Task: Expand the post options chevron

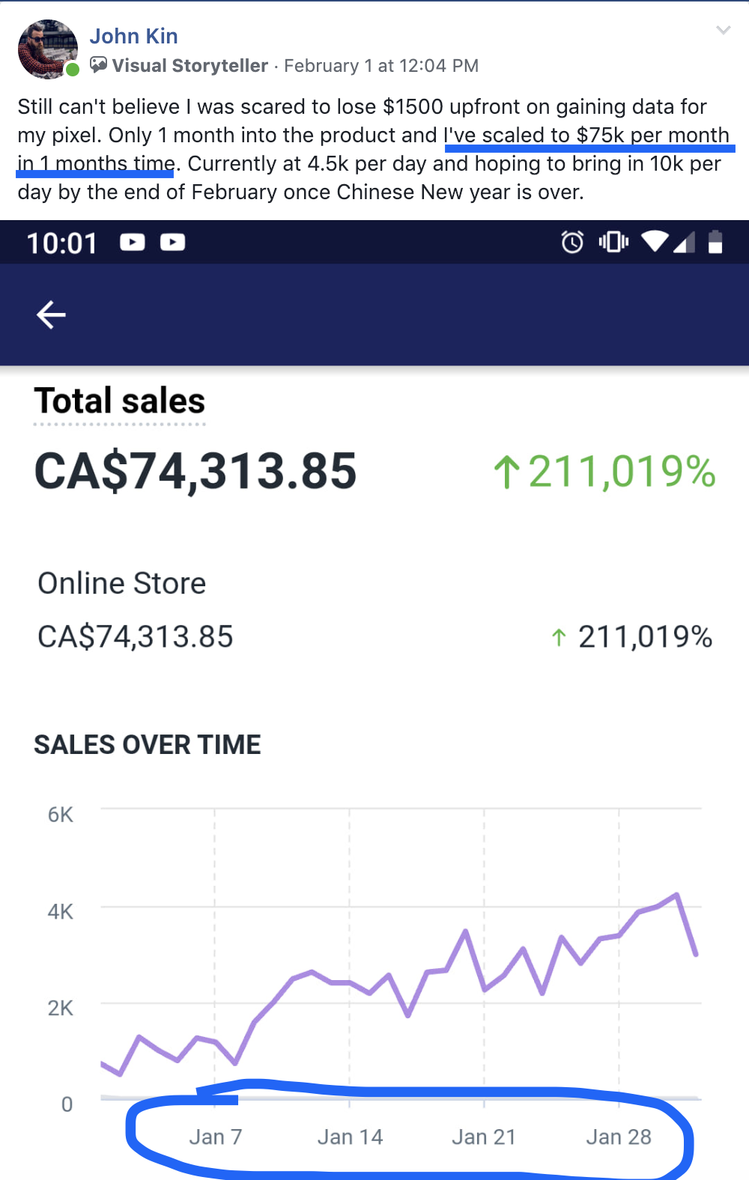Action: coord(723,30)
